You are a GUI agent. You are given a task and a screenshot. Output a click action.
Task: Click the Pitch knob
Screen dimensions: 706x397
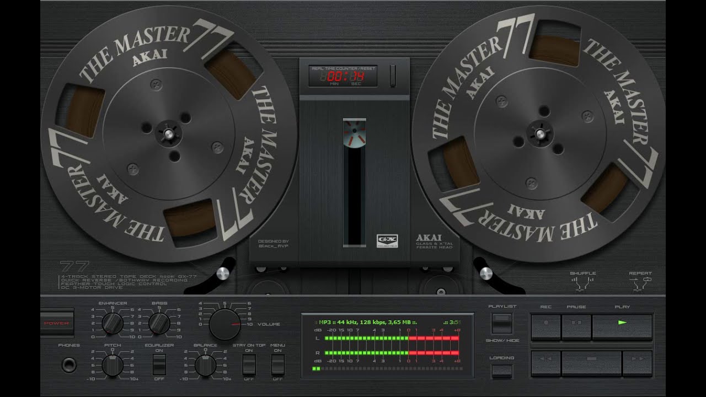click(x=113, y=365)
